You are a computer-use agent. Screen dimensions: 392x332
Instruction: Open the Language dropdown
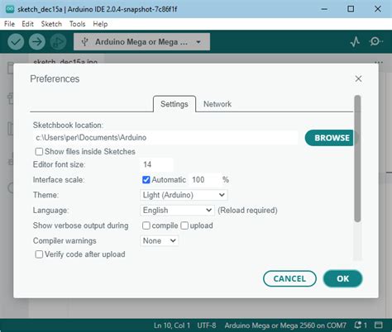click(177, 211)
